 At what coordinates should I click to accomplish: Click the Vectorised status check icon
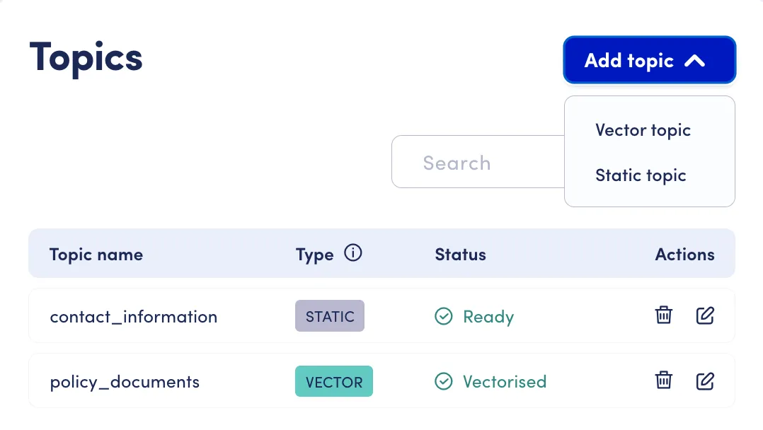443,381
